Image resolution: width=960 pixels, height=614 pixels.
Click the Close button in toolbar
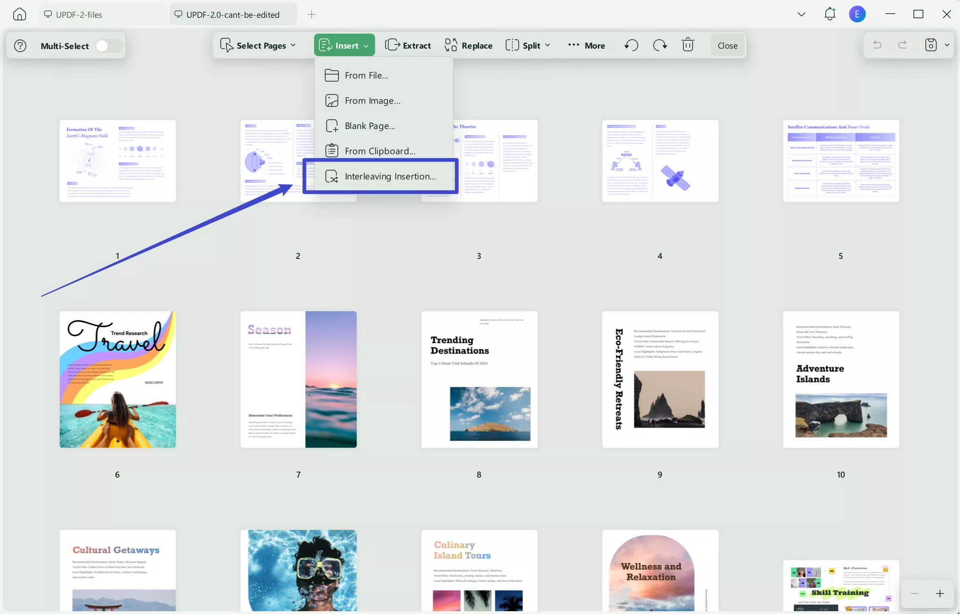click(x=727, y=45)
